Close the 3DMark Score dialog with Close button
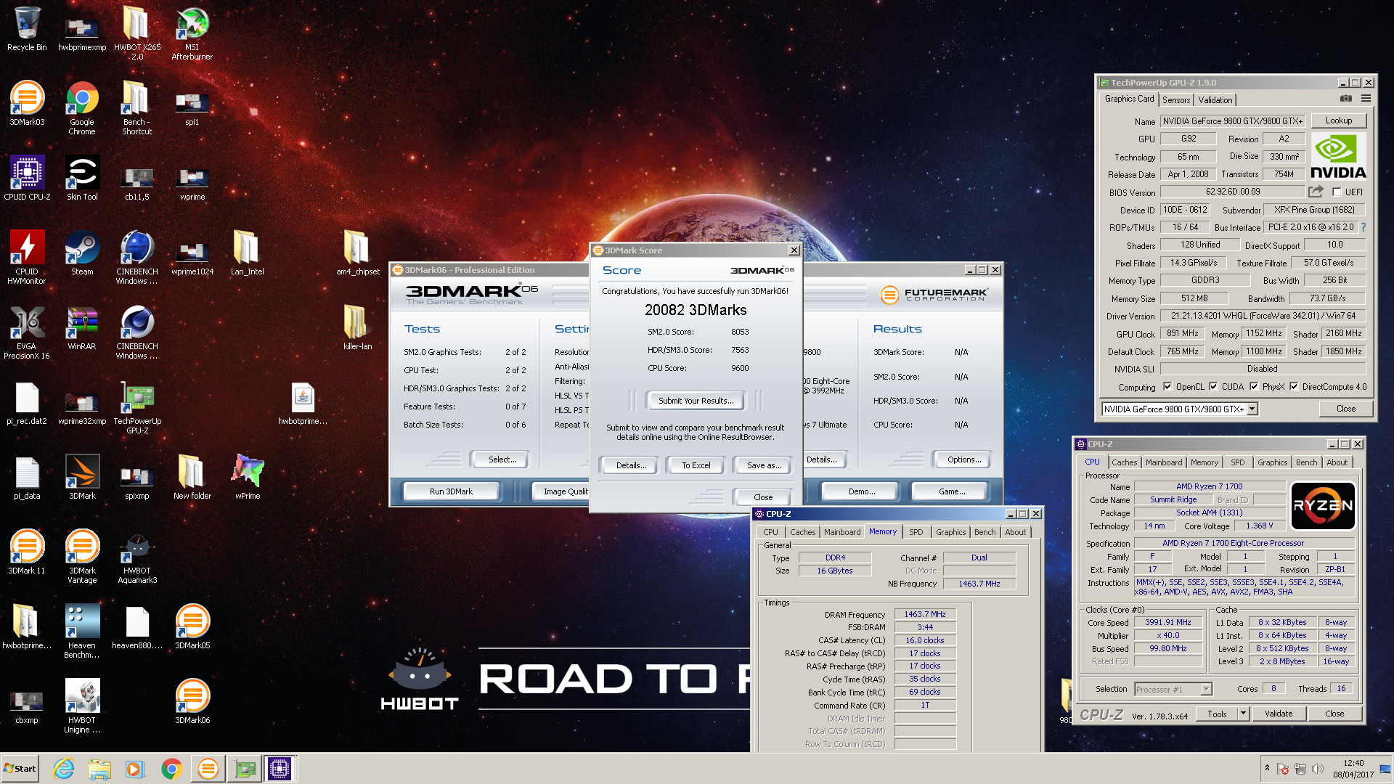This screenshot has height=784, width=1394. click(763, 497)
